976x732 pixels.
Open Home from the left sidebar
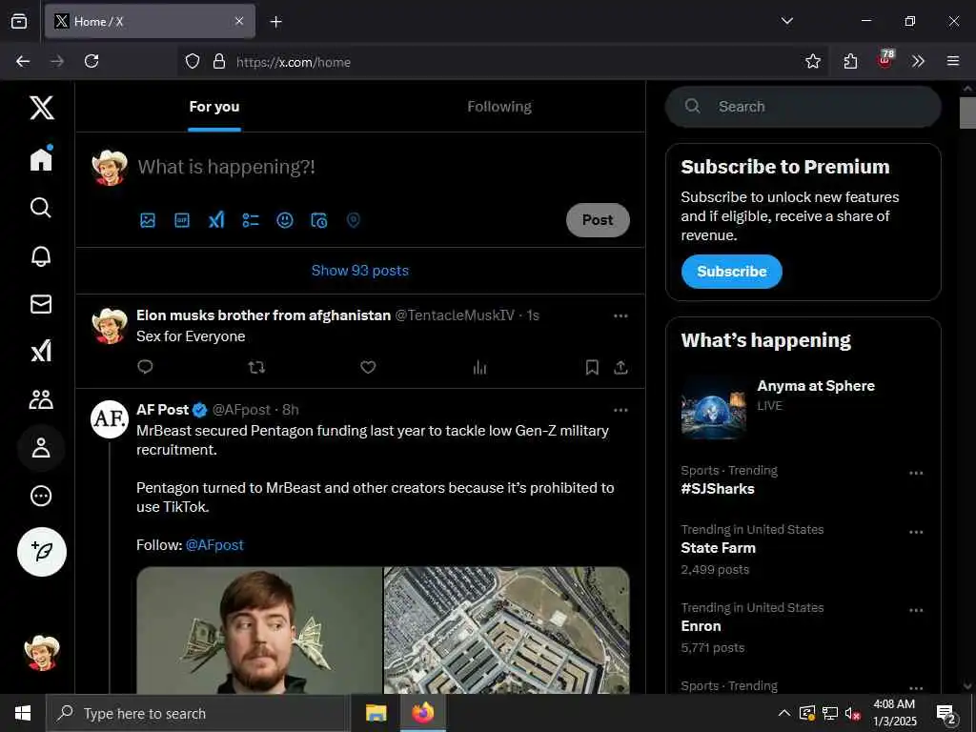coord(41,158)
